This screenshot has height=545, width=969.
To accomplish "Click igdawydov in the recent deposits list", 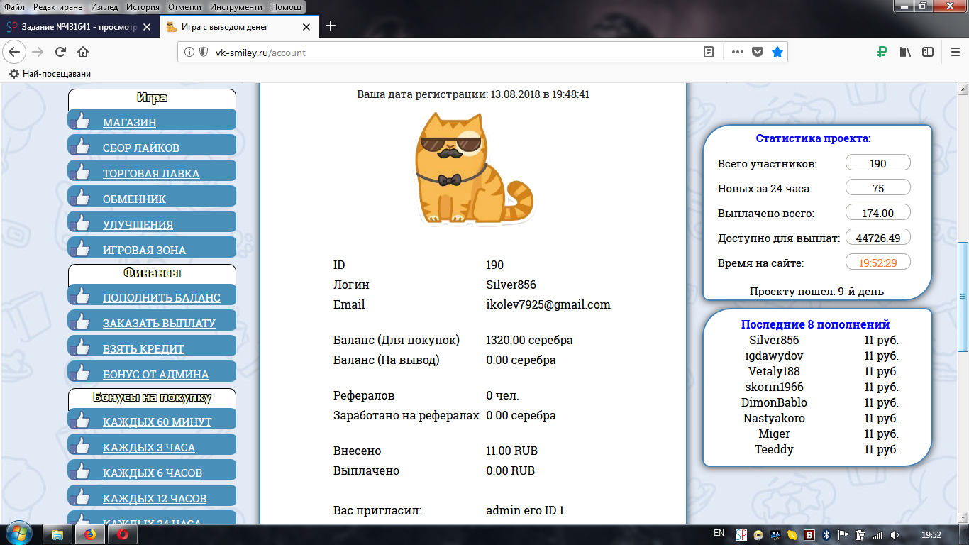I will pyautogui.click(x=775, y=356).
